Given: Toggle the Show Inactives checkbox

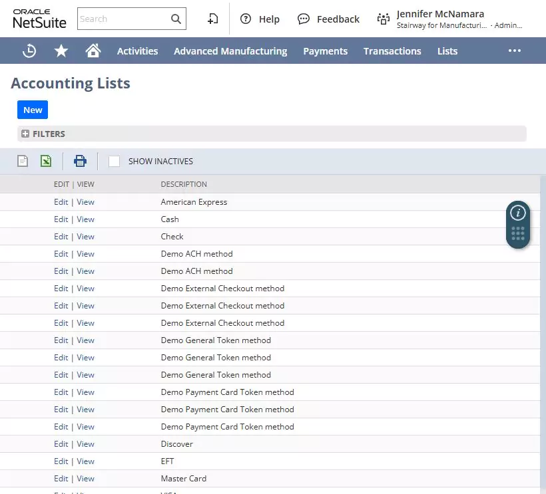Looking at the screenshot, I should pos(115,162).
